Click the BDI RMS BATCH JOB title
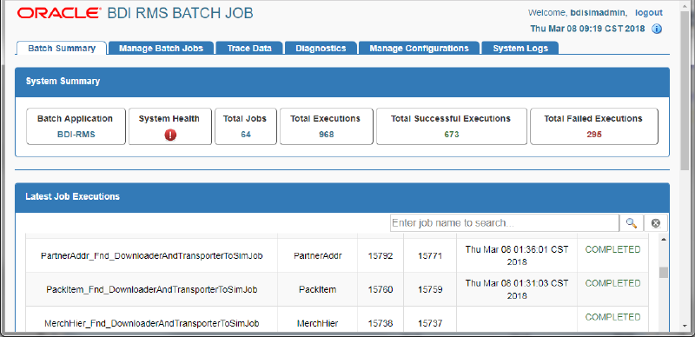The height and width of the screenshot is (337, 695). [180, 13]
